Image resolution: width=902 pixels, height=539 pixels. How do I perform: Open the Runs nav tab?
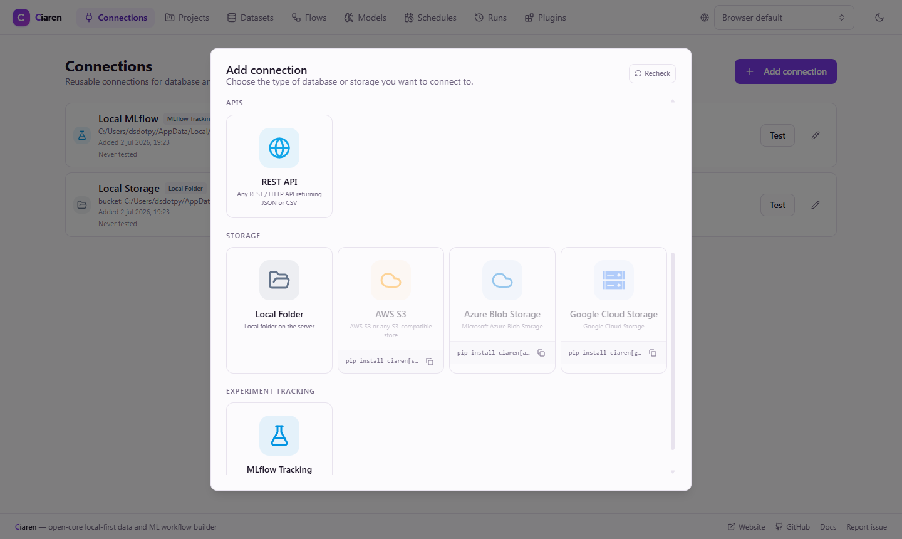click(x=490, y=18)
